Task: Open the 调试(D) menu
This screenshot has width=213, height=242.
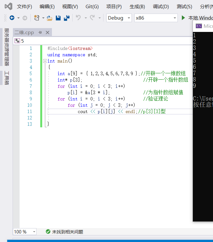Action: (160, 7)
